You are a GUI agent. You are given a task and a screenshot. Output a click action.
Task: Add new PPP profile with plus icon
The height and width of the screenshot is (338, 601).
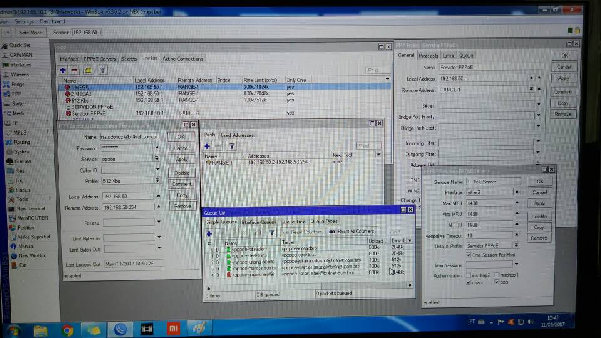(63, 71)
